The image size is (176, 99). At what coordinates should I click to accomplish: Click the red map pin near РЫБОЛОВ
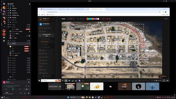point(73,24)
